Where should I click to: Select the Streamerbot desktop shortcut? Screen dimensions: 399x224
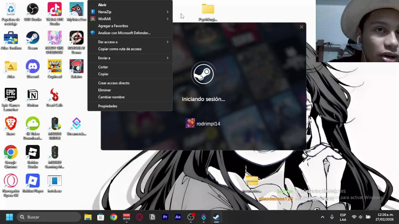pyautogui.click(x=76, y=127)
